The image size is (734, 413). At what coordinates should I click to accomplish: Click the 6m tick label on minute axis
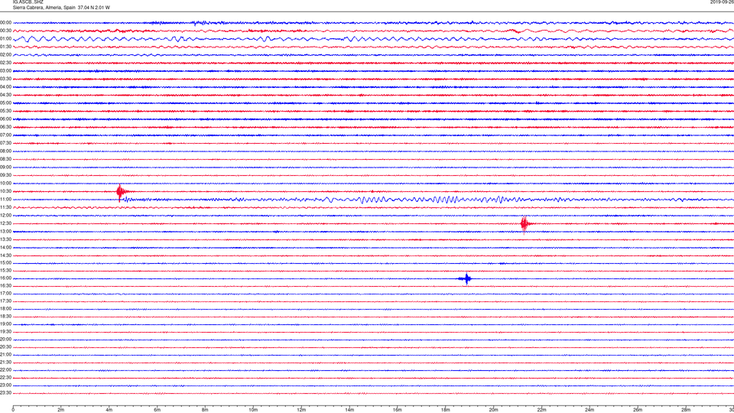click(x=158, y=410)
